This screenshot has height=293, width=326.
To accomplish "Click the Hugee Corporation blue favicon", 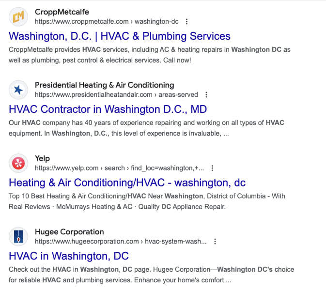I will point(18,237).
